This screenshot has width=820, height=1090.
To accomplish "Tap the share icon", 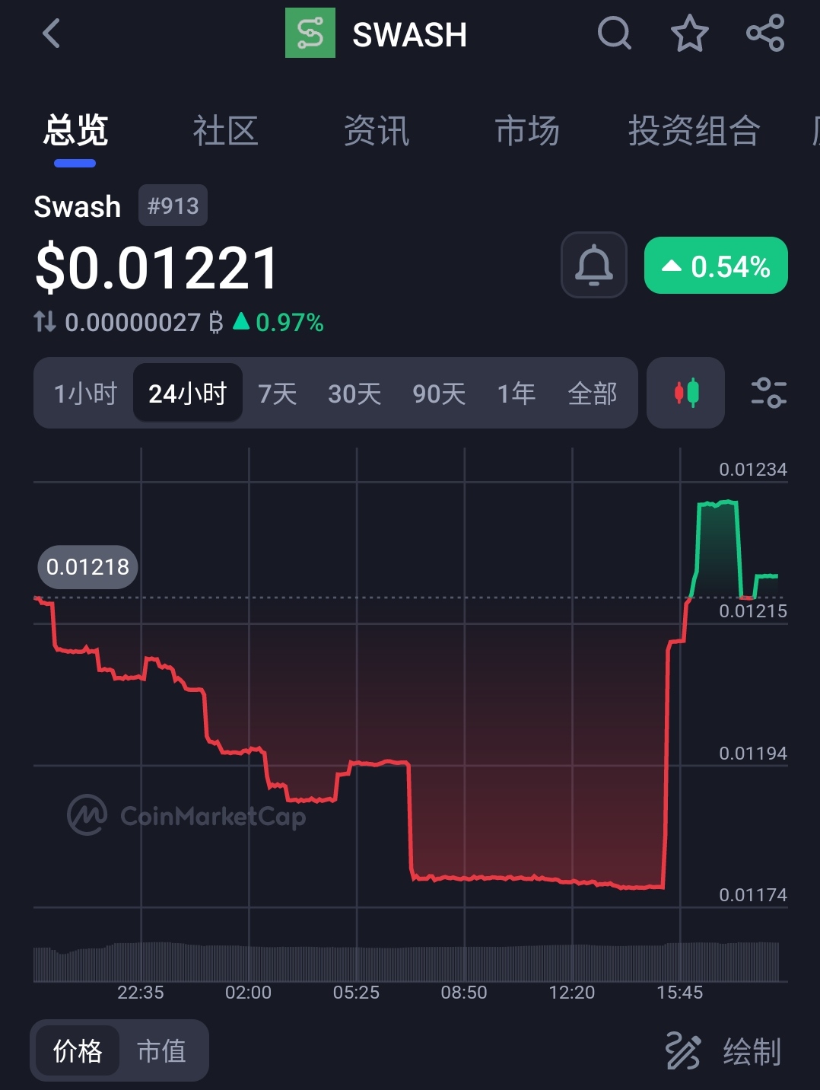I will pos(765,33).
